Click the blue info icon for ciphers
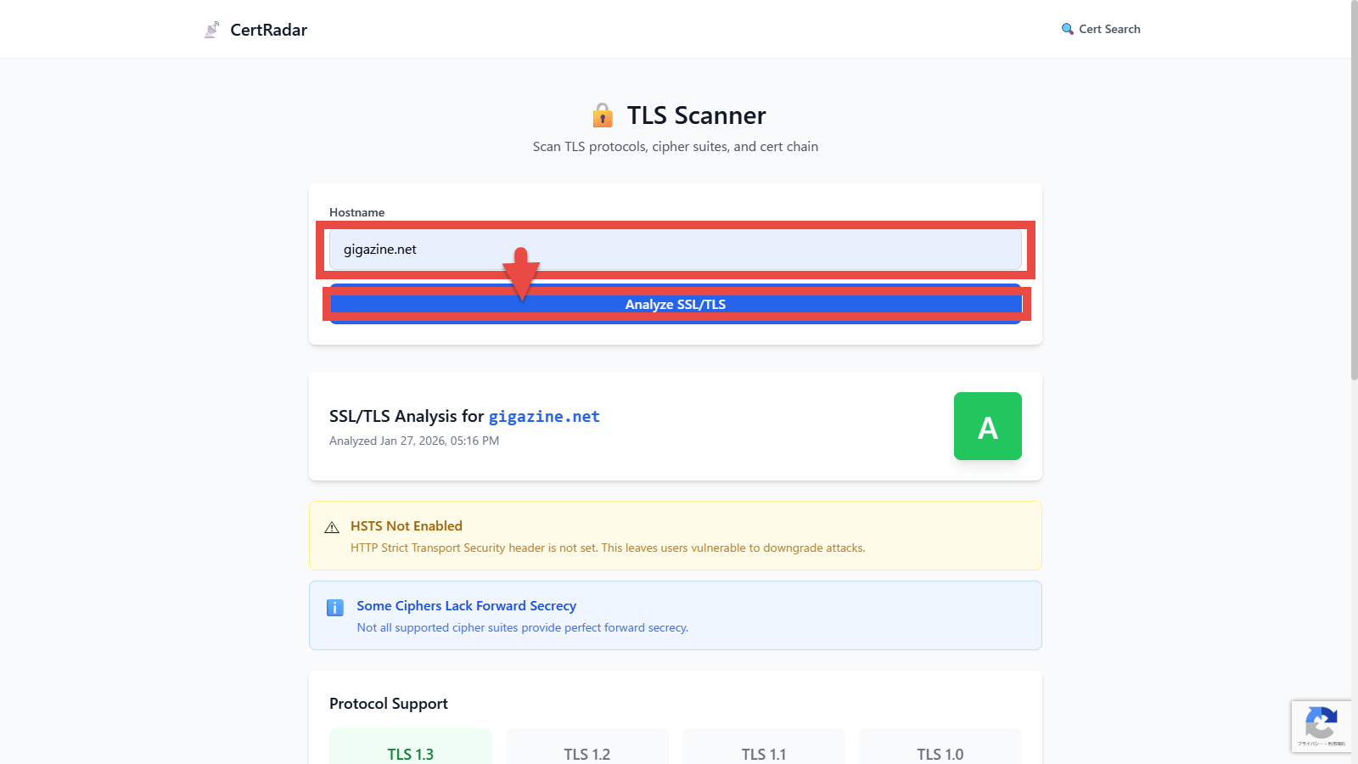 click(335, 608)
